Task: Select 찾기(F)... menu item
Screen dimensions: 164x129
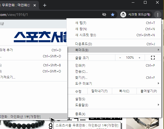Action: click(x=114, y=77)
